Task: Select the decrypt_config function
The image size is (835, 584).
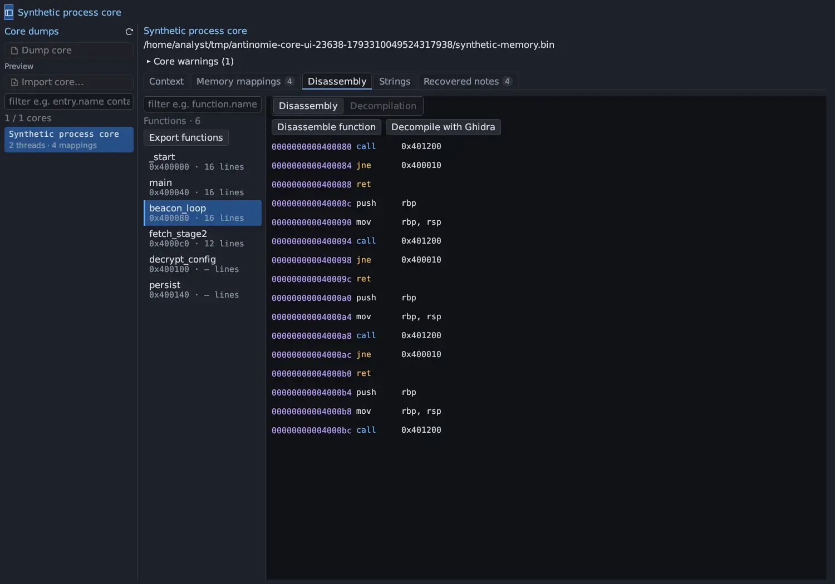Action: pyautogui.click(x=203, y=264)
